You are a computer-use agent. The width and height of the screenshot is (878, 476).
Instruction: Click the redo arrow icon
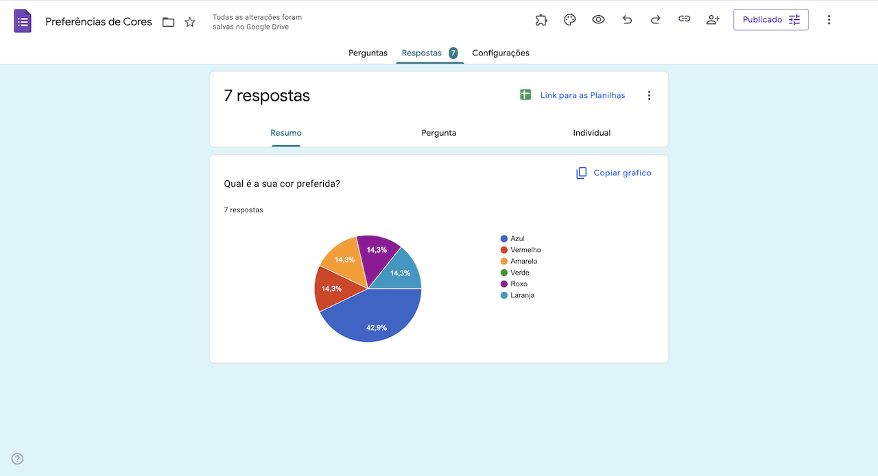pos(655,20)
